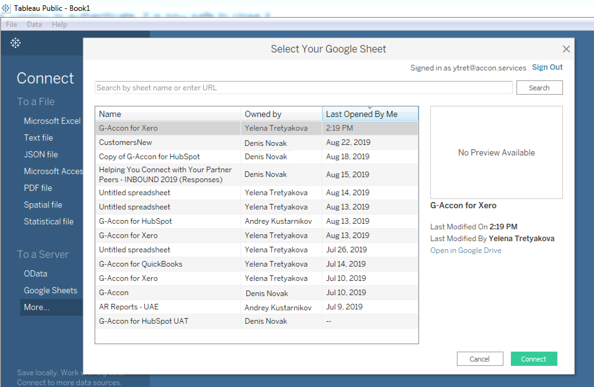Screen dimensions: 594x387
Task: Select Untitled spreadsheet opened Jul 26, 2019
Action: tap(257, 250)
